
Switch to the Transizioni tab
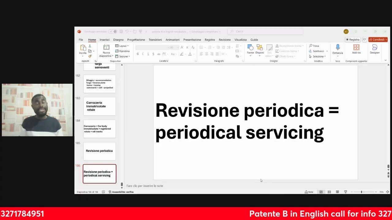(155, 40)
